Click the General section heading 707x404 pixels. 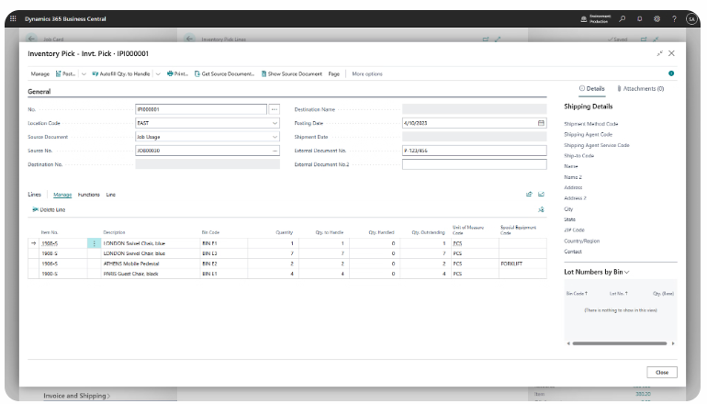(x=39, y=92)
